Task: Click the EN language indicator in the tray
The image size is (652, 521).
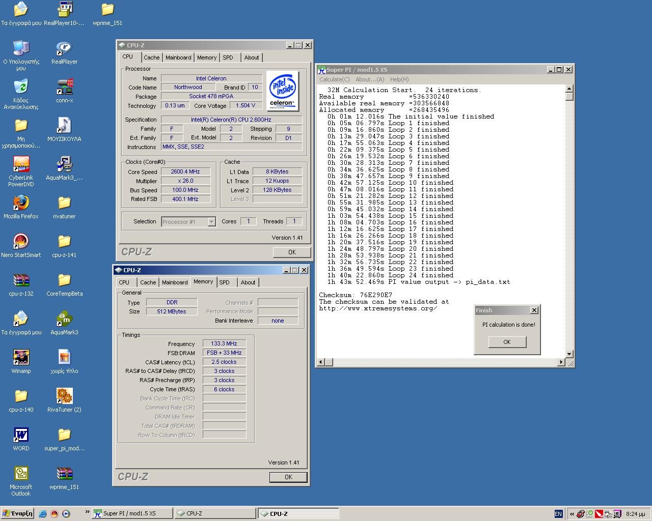Action: click(x=558, y=514)
